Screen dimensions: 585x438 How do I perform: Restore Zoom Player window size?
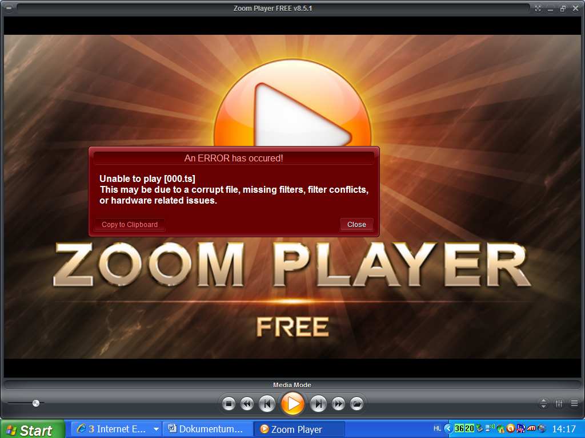coord(563,8)
